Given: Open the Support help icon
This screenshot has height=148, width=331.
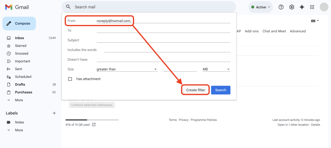Looking at the screenshot, I should click(281, 7).
